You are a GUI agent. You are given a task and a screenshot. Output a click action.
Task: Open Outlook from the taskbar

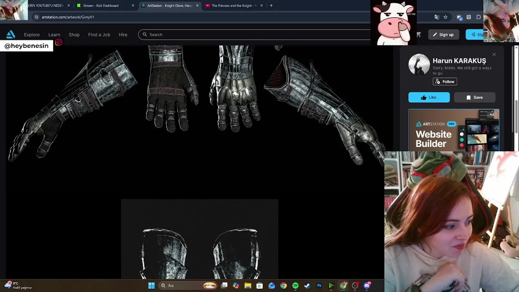272,286
